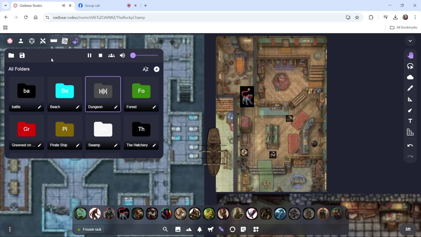Open the Owlbear Rodeo room menu icon
The width and height of the screenshot is (421, 237).
(x=10, y=41)
